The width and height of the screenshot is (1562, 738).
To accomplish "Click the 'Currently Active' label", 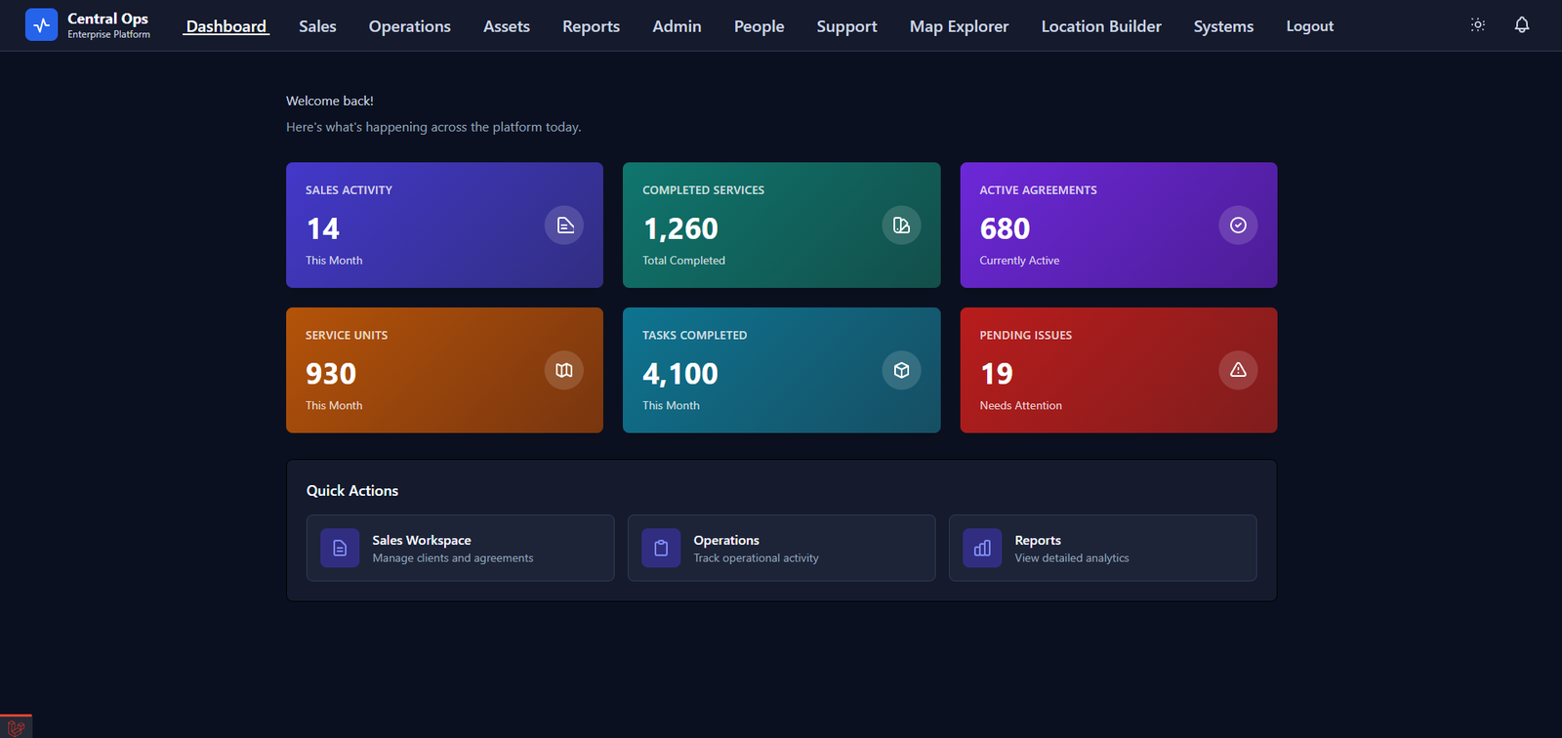I will [1019, 261].
